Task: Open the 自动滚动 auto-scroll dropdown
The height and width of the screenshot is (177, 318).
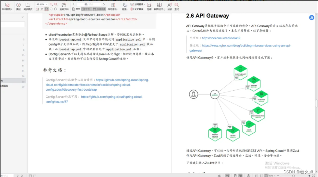Action: coord(113,6)
